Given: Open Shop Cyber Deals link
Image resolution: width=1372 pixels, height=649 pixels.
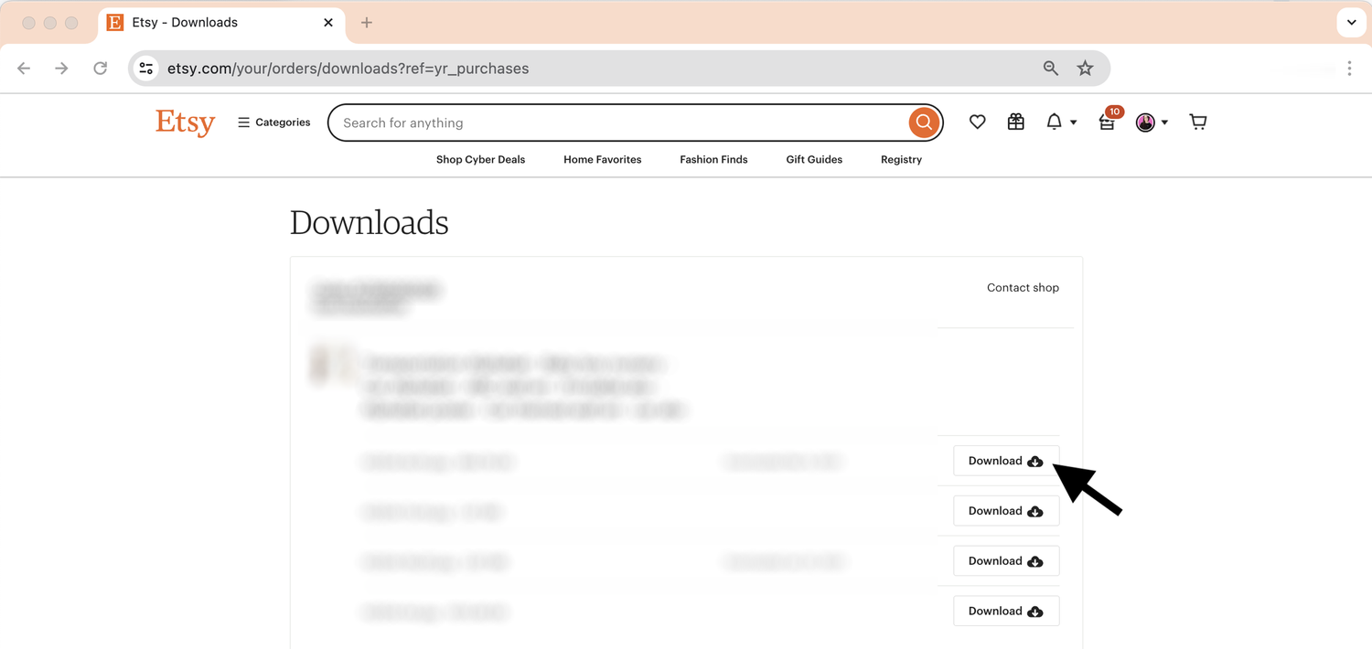Looking at the screenshot, I should click(x=481, y=159).
